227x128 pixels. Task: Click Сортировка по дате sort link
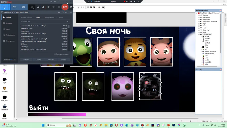pos(62,54)
